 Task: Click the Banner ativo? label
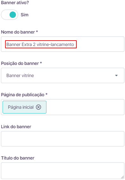pyautogui.click(x=15, y=3)
